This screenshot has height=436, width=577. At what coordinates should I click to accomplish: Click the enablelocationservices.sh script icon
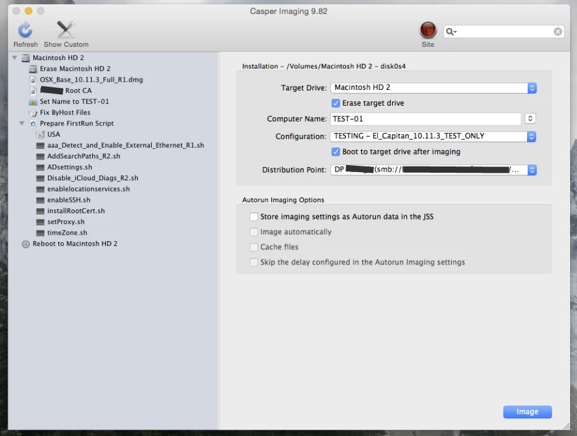coord(40,189)
